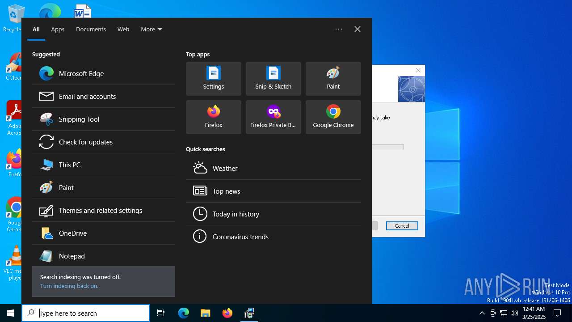Click Cancel in the installer window

402,226
